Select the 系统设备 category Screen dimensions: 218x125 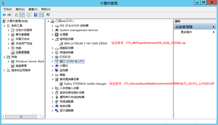tap(65, 106)
